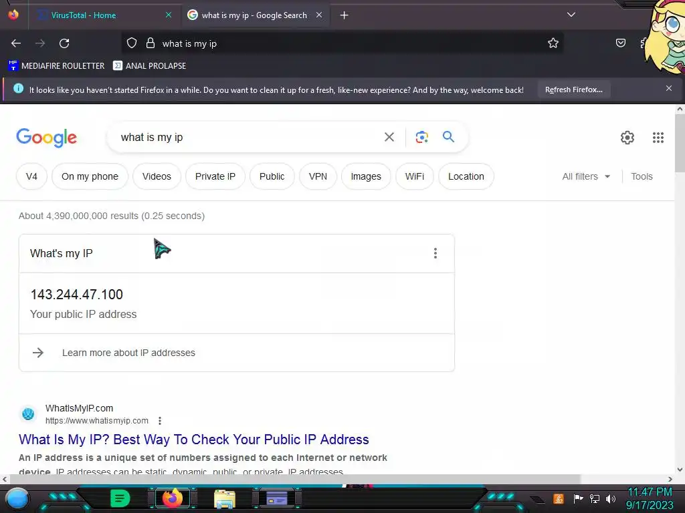Select the what is my ip Google Search tab

click(x=254, y=15)
